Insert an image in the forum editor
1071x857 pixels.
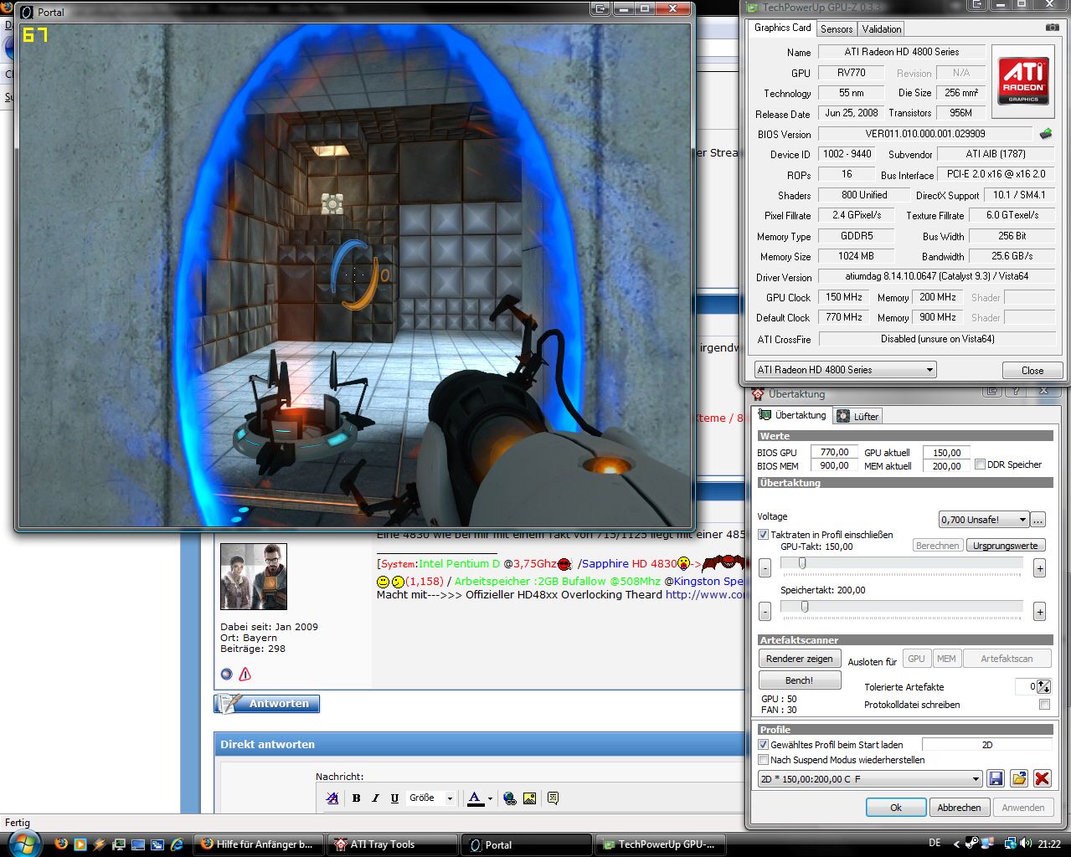click(x=529, y=798)
